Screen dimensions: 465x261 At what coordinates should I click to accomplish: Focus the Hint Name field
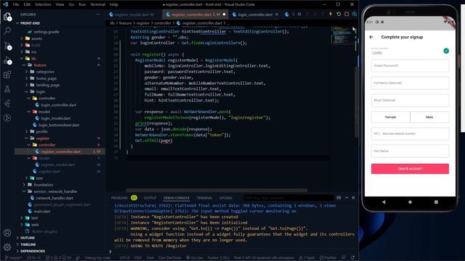(410, 152)
